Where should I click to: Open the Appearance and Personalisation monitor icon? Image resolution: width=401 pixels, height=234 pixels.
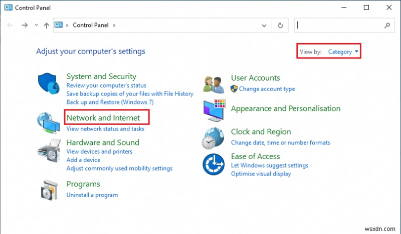[214, 109]
